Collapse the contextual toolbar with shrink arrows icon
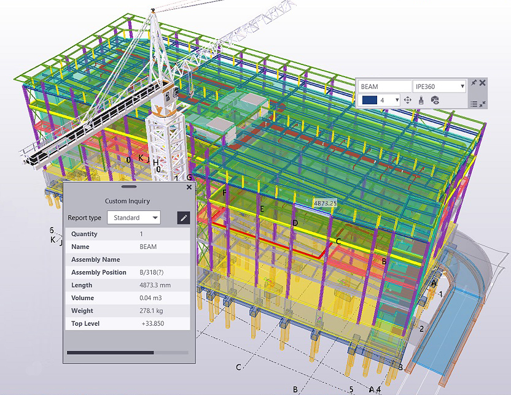511x395 pixels. coord(482,104)
